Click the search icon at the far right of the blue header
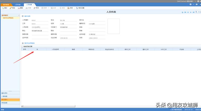This screenshot has height=111, width=201. [x=200, y=4]
